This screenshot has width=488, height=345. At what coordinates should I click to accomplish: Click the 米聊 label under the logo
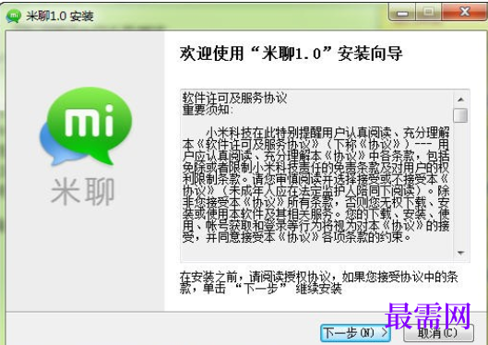[x=83, y=191]
